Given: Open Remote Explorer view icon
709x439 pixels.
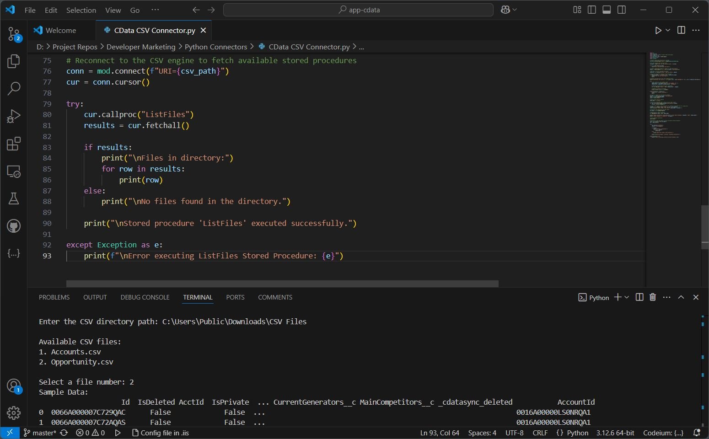Looking at the screenshot, I should pos(14,171).
